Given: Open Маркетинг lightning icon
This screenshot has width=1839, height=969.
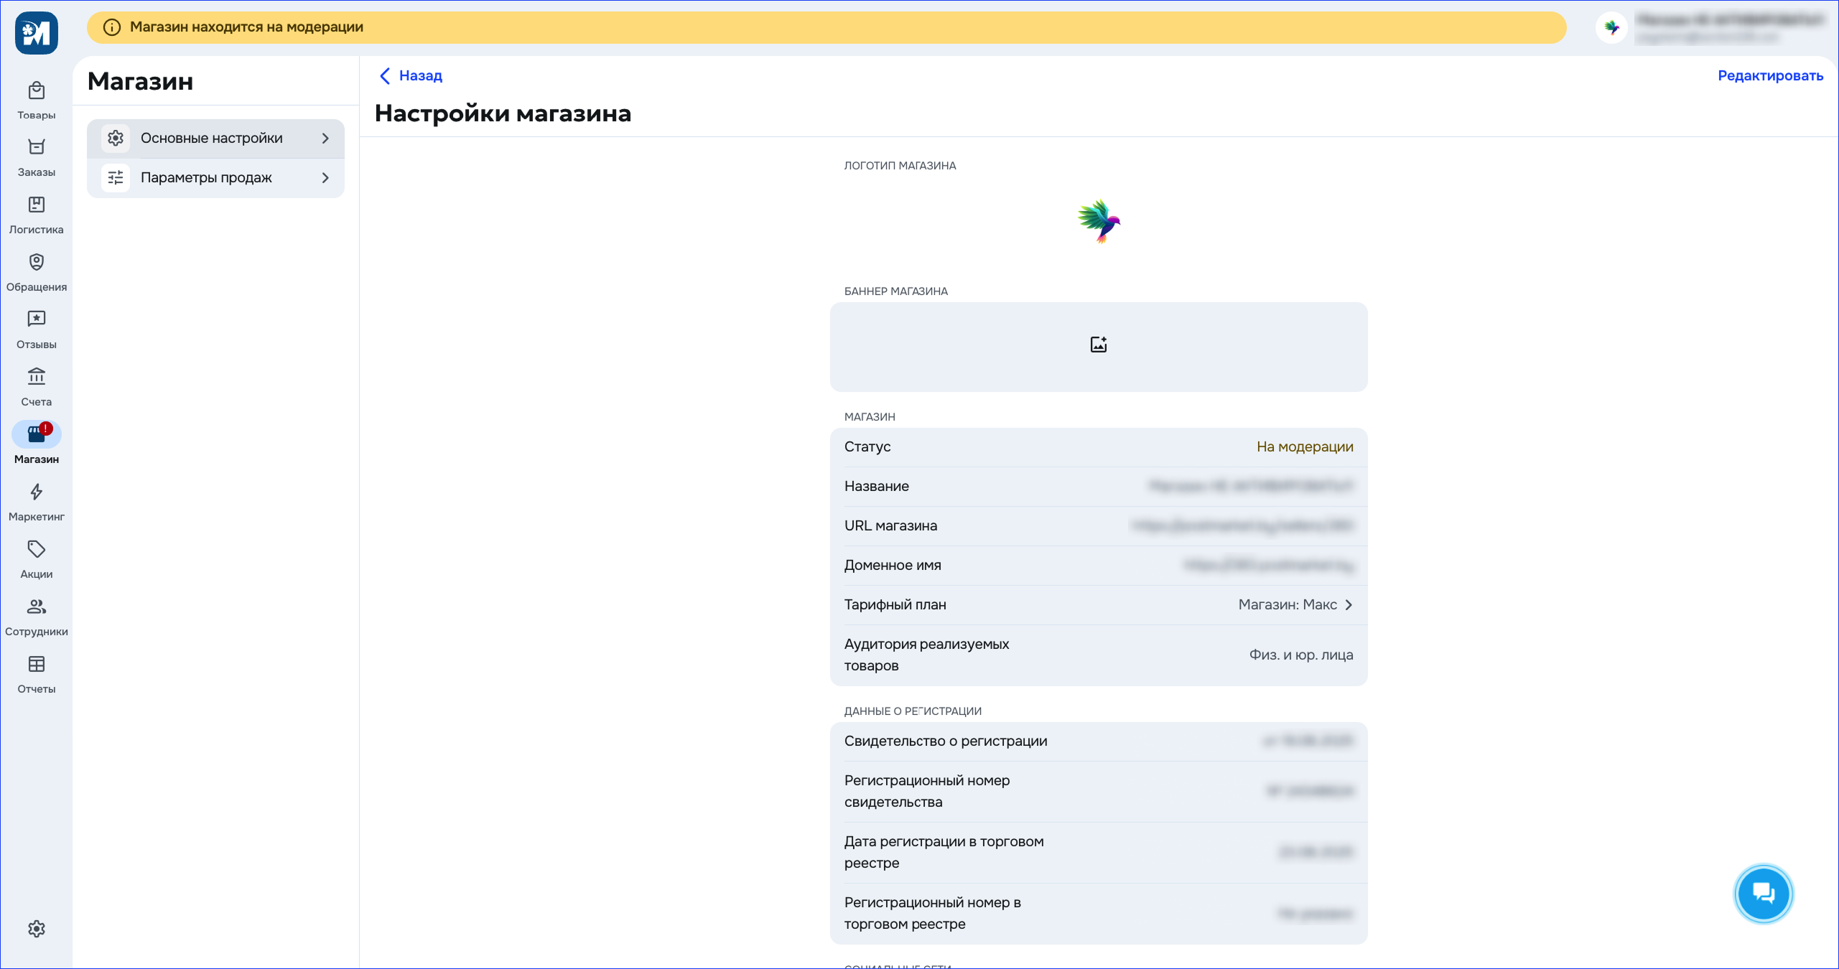Looking at the screenshot, I should tap(36, 492).
